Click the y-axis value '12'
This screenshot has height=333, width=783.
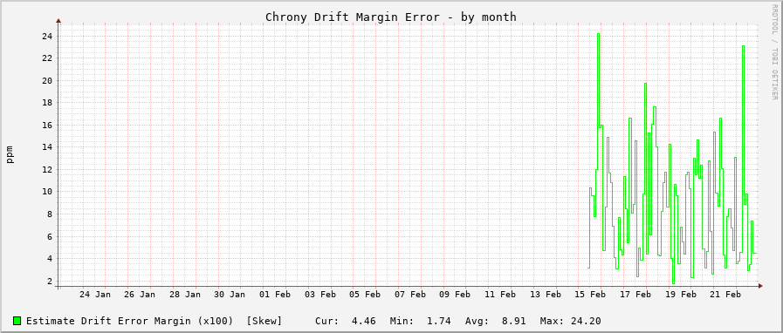tap(47, 169)
